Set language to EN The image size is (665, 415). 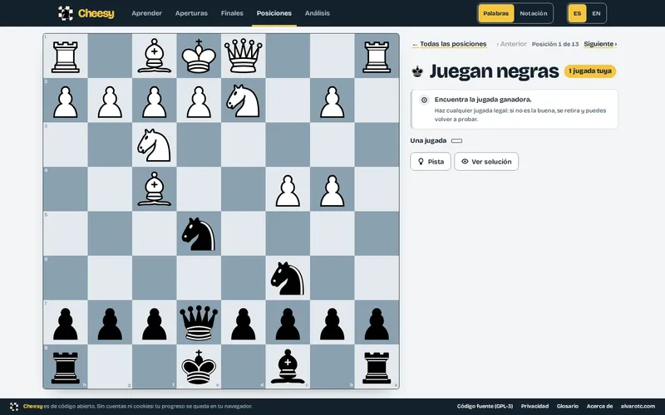(596, 13)
